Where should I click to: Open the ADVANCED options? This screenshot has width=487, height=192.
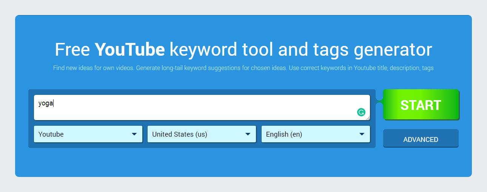click(421, 139)
